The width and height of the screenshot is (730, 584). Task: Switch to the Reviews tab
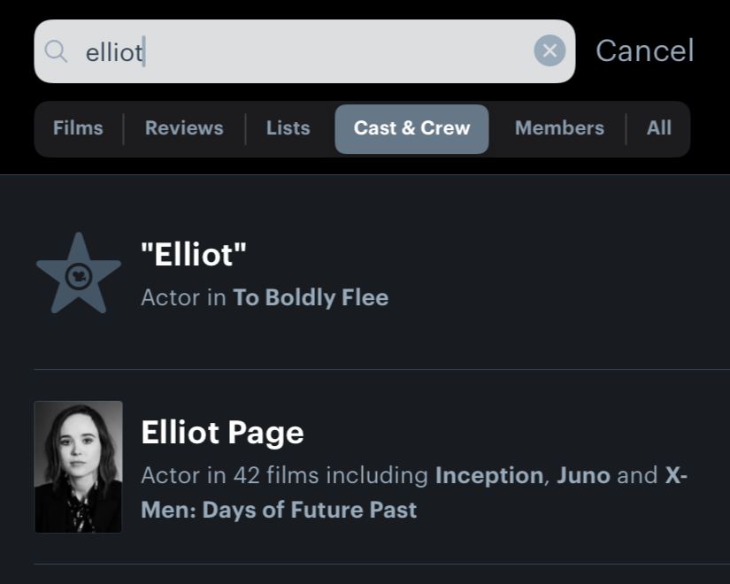[x=184, y=128]
